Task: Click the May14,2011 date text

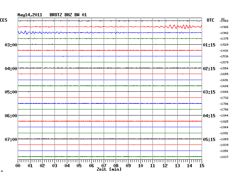Action: (30, 15)
